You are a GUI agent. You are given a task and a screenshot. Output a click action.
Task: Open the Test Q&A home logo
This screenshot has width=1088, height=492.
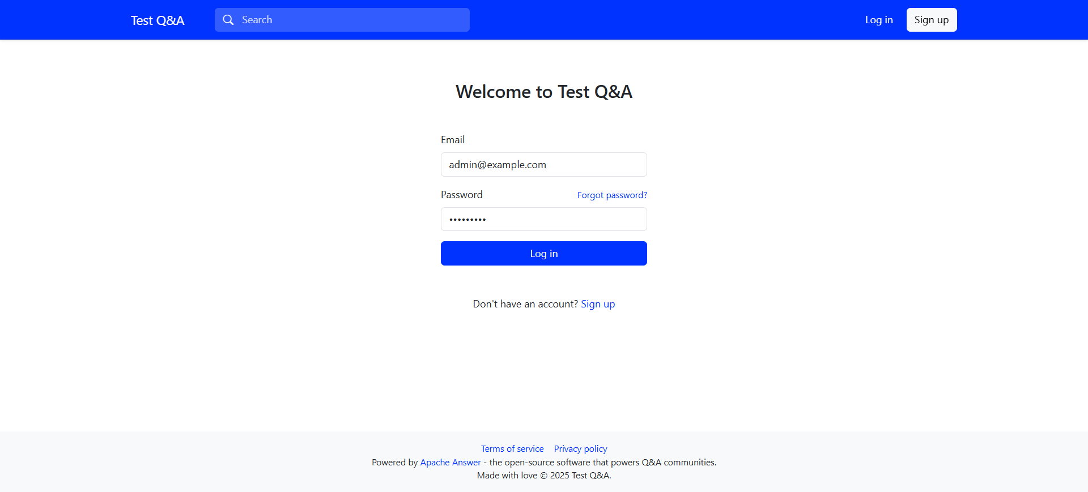click(158, 20)
